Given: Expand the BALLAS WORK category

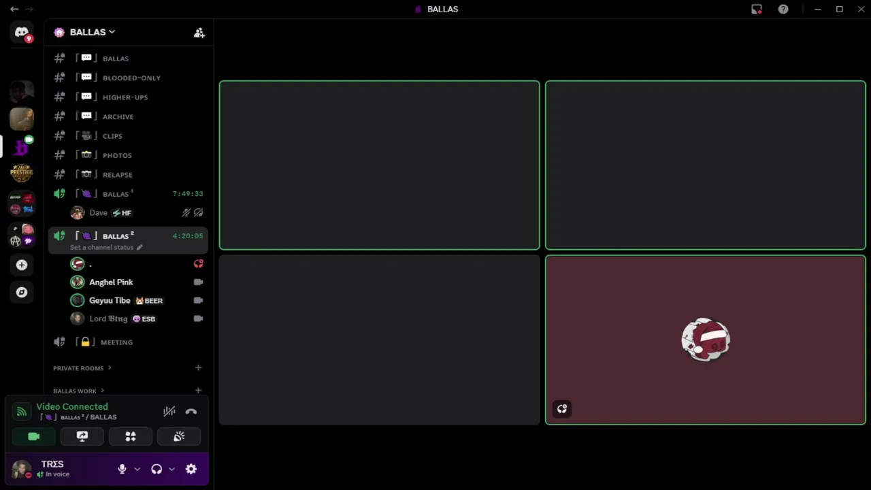Looking at the screenshot, I should 78,391.
